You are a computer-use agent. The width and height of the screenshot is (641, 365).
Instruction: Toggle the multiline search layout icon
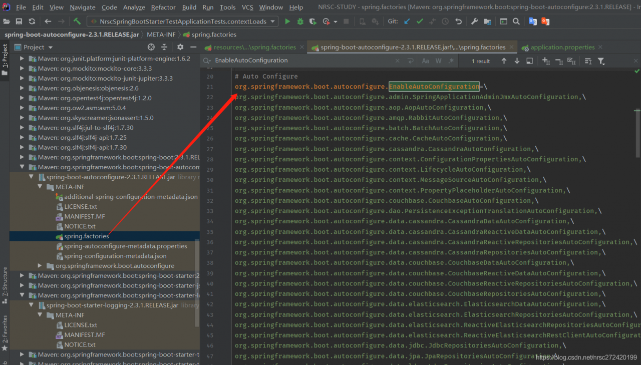click(410, 61)
